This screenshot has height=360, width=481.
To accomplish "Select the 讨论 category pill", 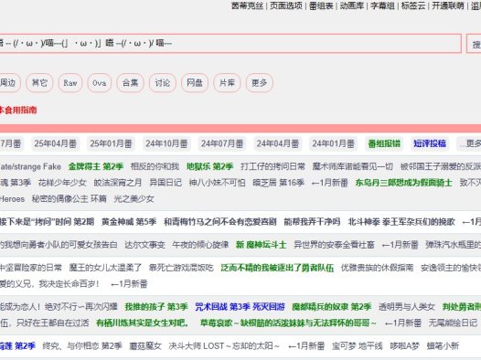I will tap(163, 83).
